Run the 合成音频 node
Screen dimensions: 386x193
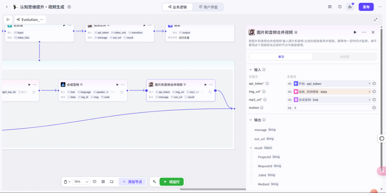tap(118, 85)
